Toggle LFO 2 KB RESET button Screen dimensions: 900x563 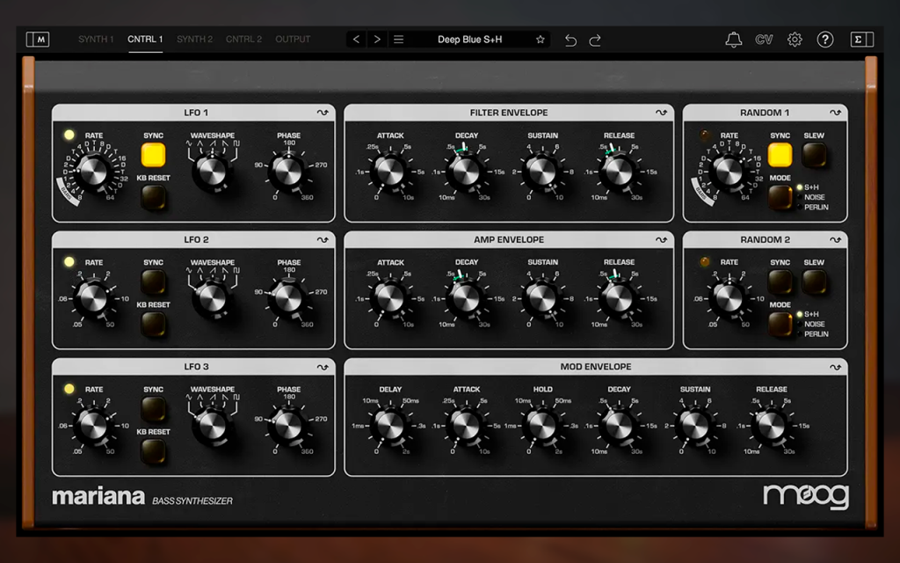[x=153, y=325]
